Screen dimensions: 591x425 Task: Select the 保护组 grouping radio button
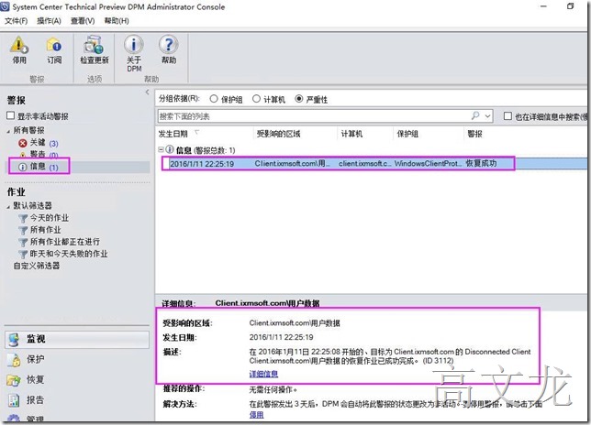pos(214,99)
